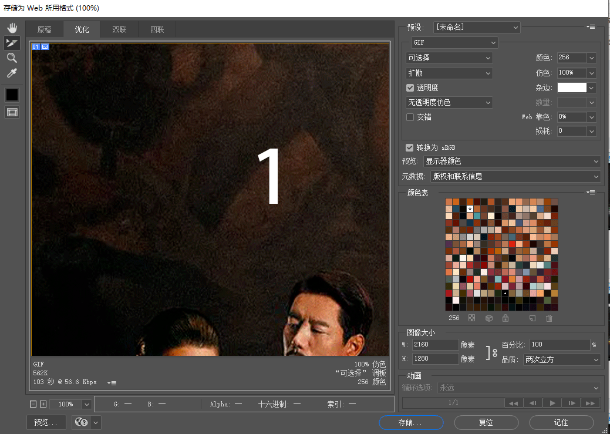Open the GIF file format dropdown

(x=454, y=43)
